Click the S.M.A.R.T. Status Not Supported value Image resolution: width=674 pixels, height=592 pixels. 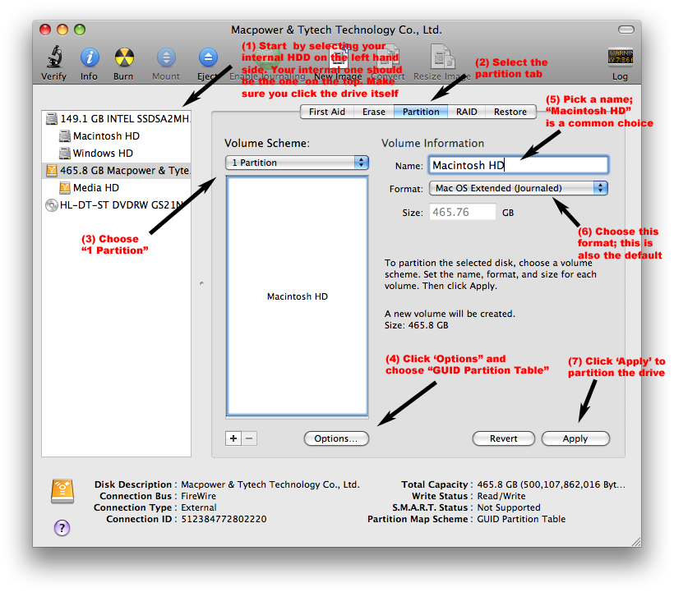click(x=509, y=507)
